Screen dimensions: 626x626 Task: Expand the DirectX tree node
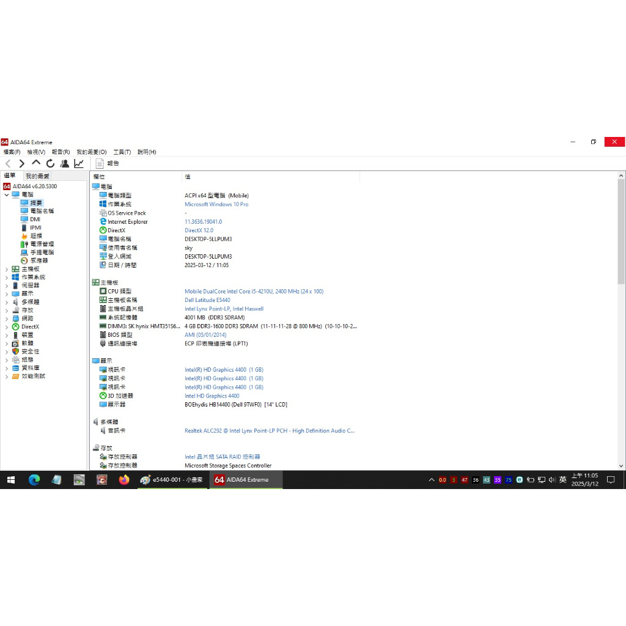tap(6, 328)
